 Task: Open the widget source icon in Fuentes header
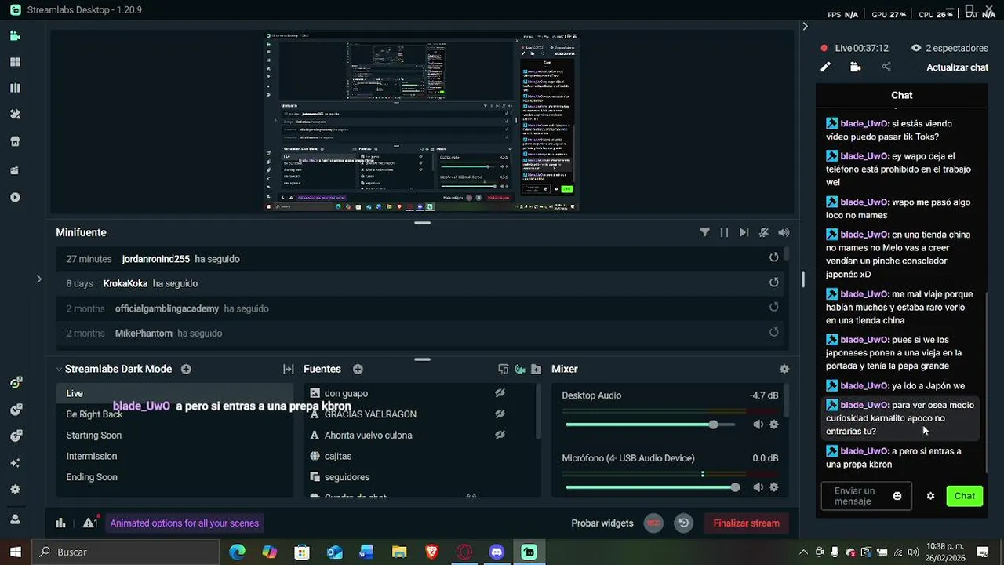point(519,369)
